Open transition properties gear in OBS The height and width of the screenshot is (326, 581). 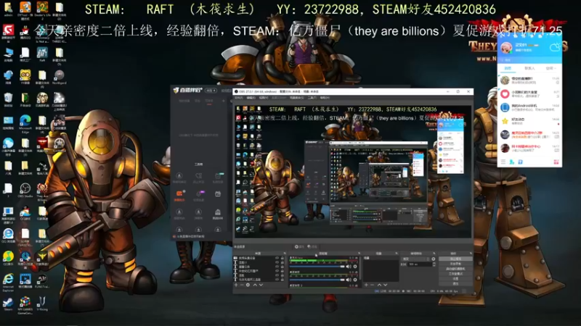433,259
